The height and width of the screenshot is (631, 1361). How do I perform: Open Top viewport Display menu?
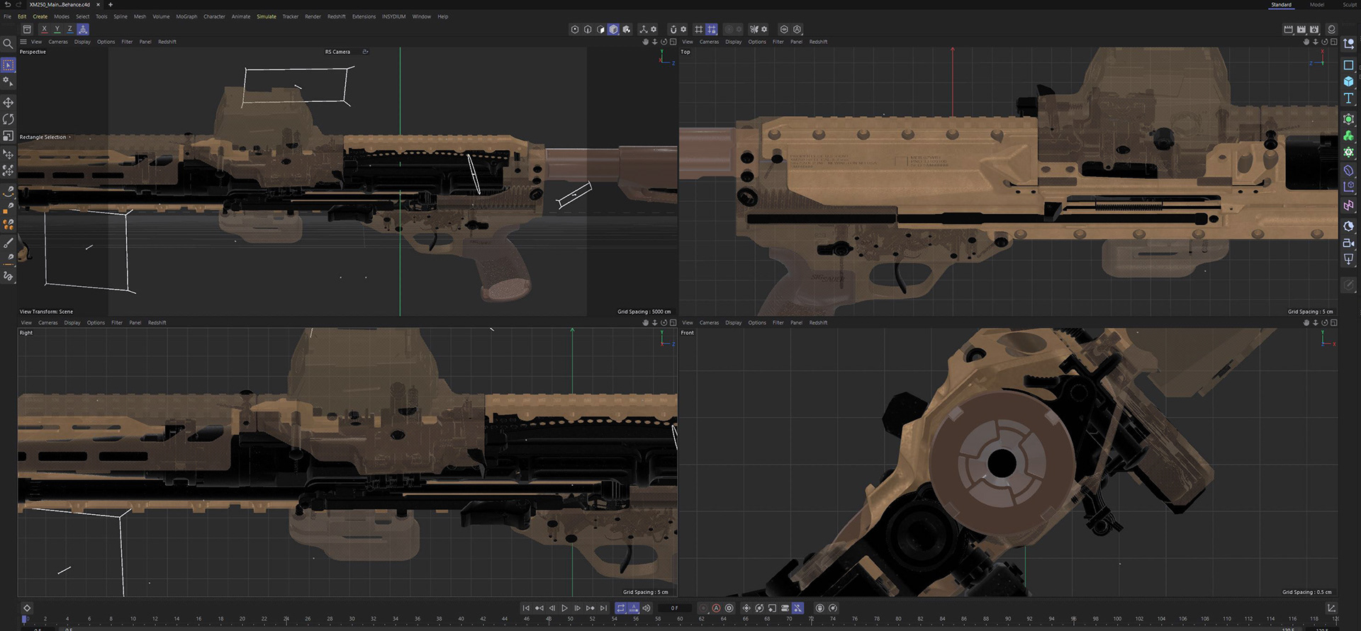pos(733,42)
